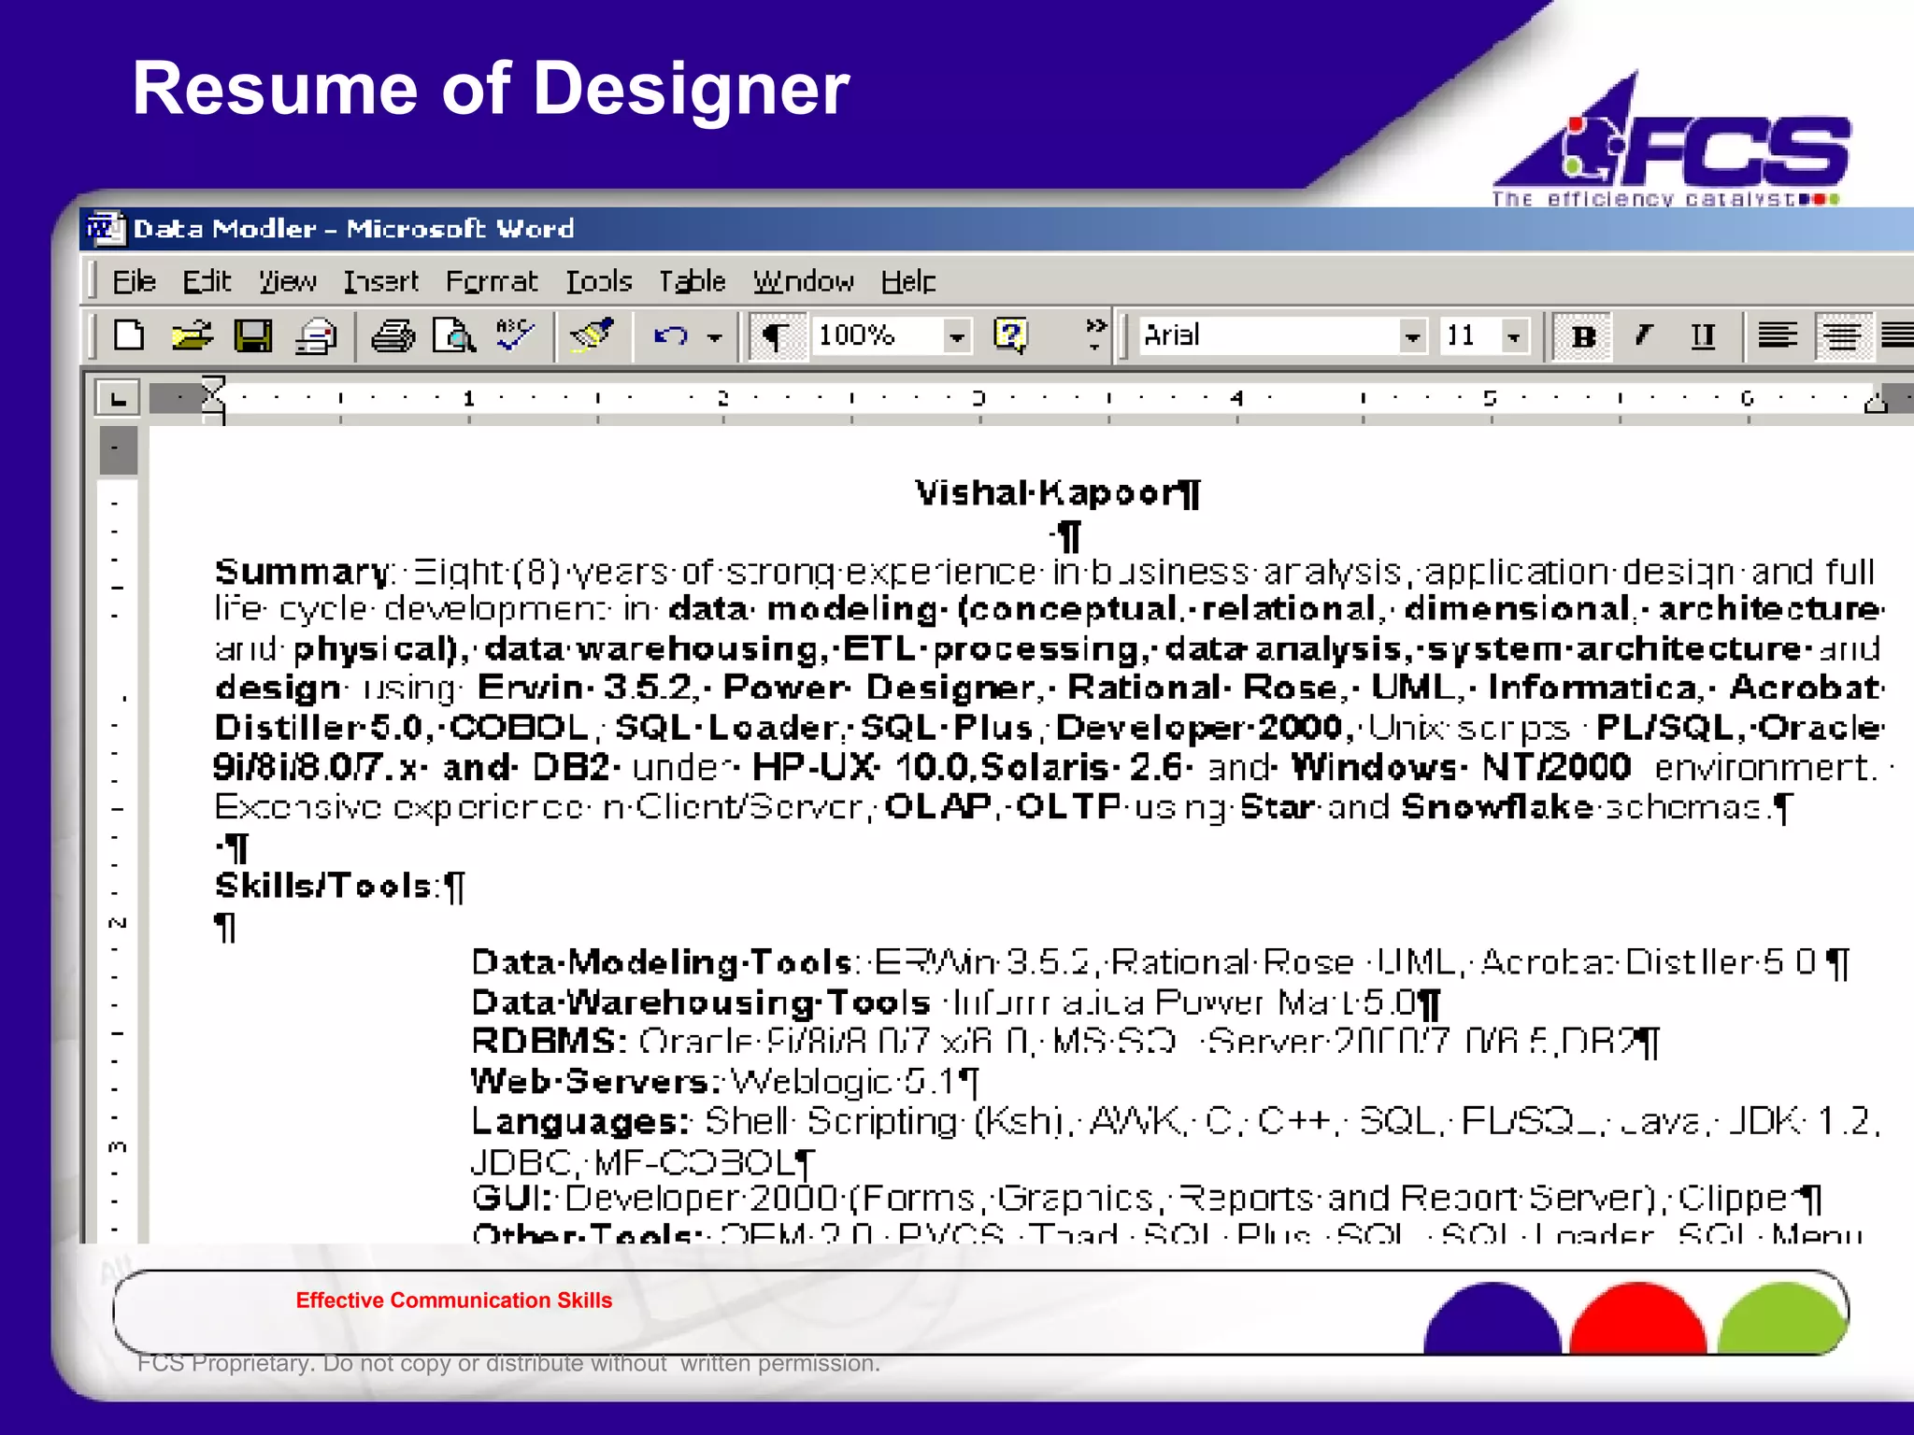The height and width of the screenshot is (1435, 1914).
Task: Click the Skills/Tools heading
Action: [325, 886]
